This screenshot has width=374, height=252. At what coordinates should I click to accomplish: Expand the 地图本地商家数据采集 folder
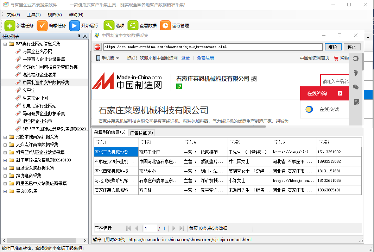5,137
